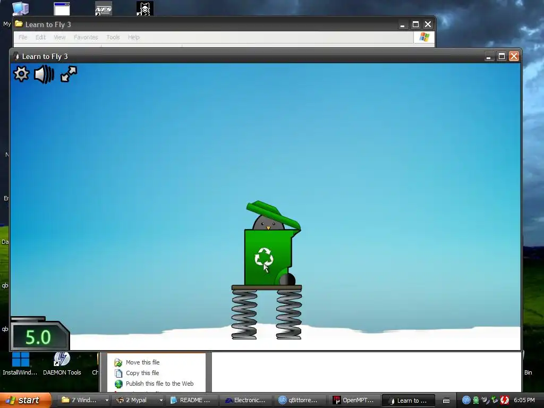Click the Publish to Web globe icon
Image resolution: width=544 pixels, height=408 pixels.
click(x=118, y=384)
